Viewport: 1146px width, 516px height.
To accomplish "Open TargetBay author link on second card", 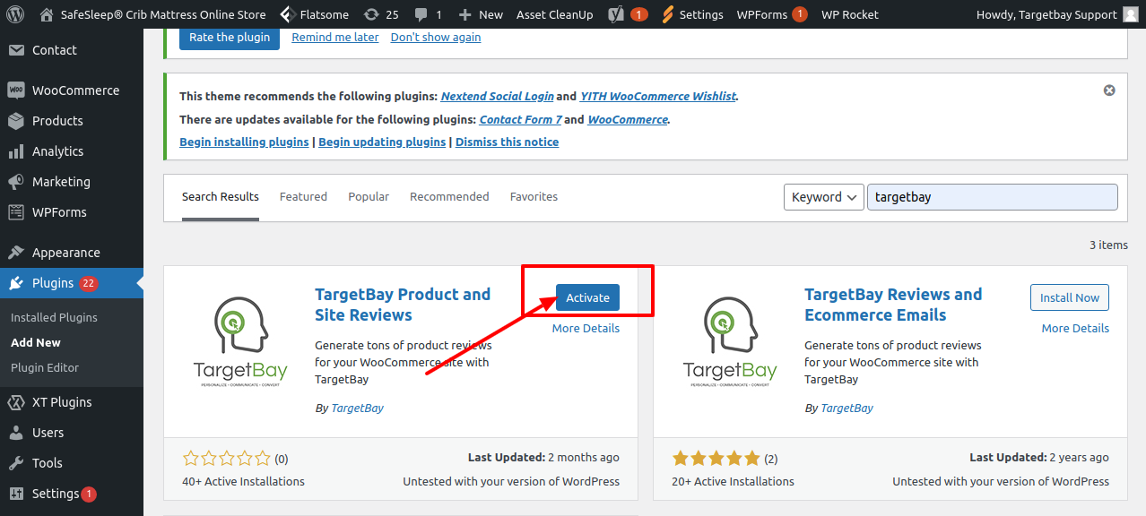I will coord(847,408).
